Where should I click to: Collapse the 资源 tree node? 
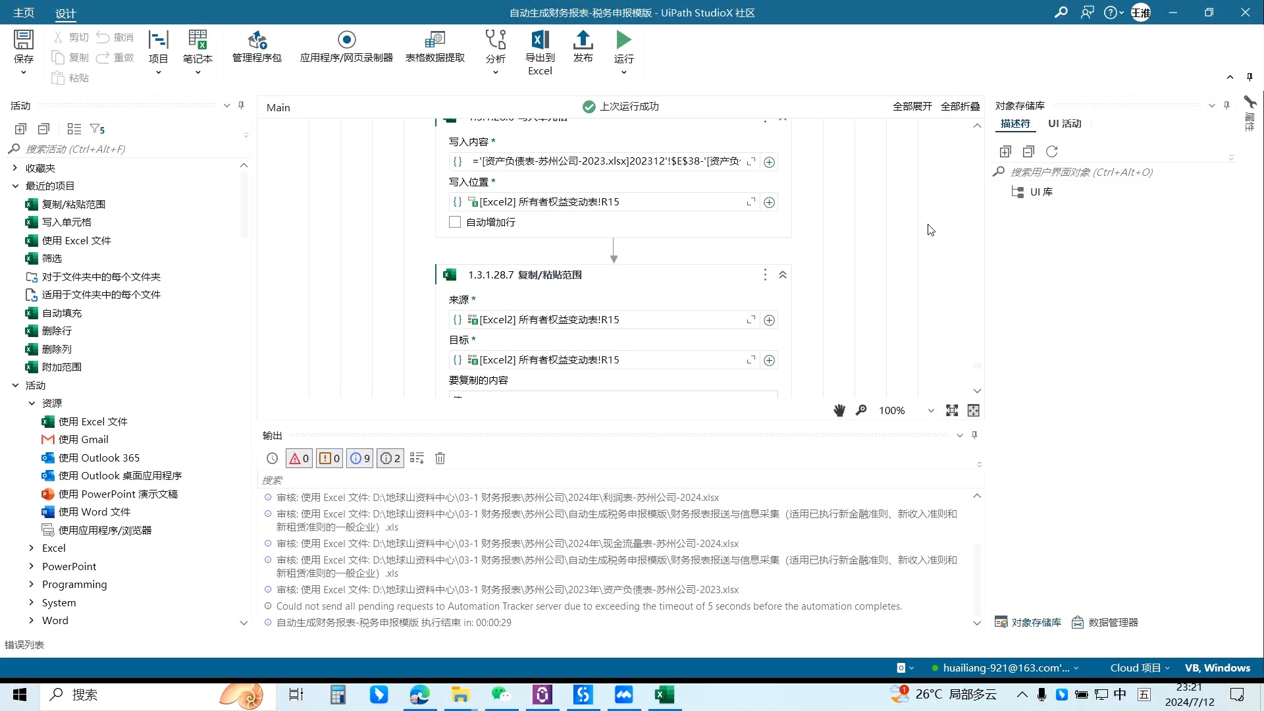[32, 403]
